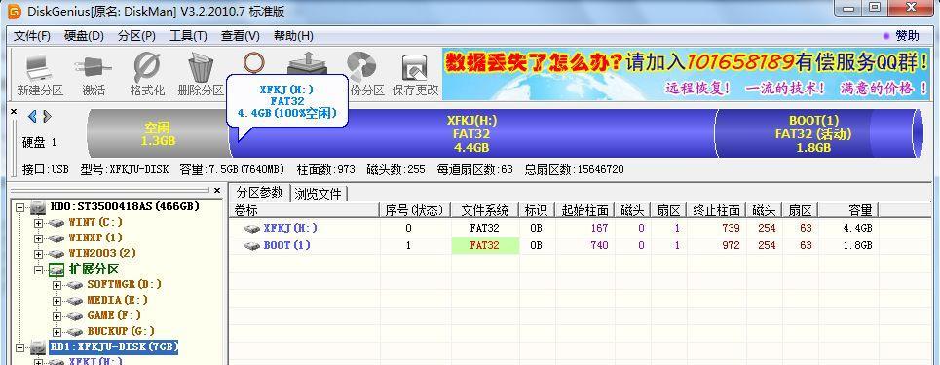The image size is (940, 365).
Task: Expand the GAME(F:) partition node
Action: coord(56,316)
